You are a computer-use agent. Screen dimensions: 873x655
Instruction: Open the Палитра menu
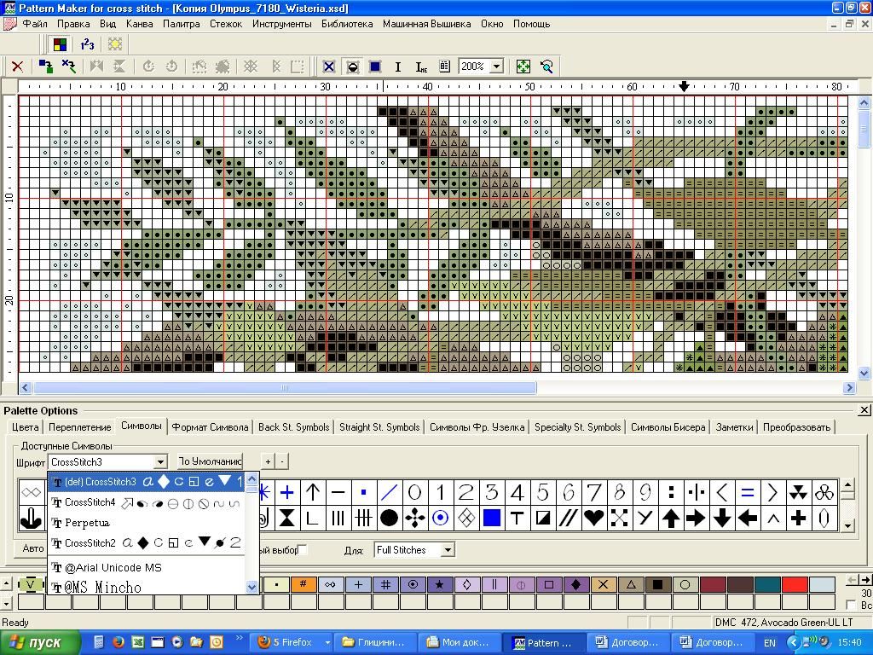tap(181, 24)
